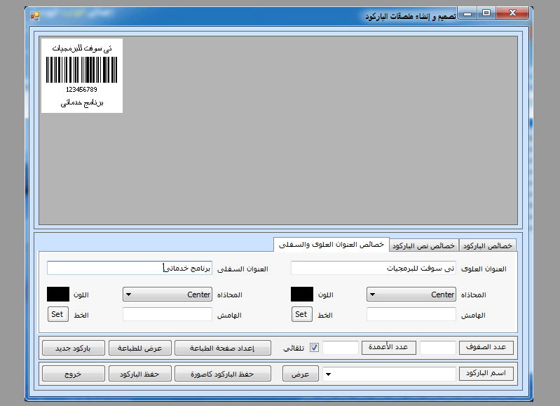Switch to the خصائص نص الباركود tab

point(423,246)
